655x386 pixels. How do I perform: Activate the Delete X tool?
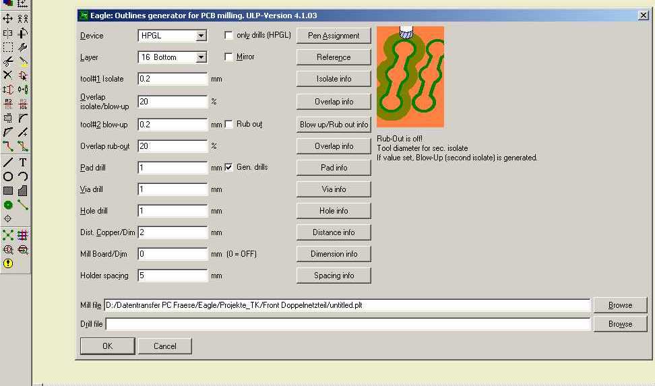[7, 75]
